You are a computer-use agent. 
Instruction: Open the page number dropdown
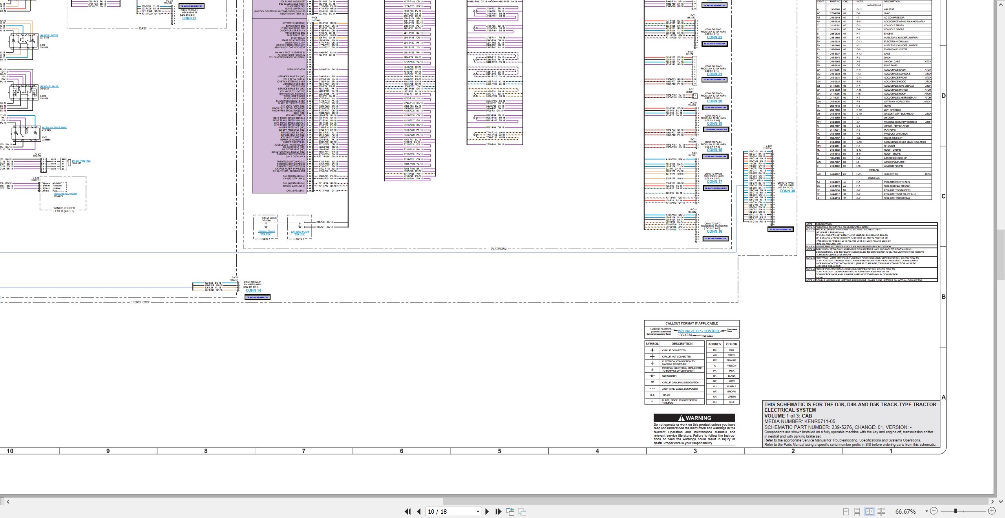coord(478,512)
